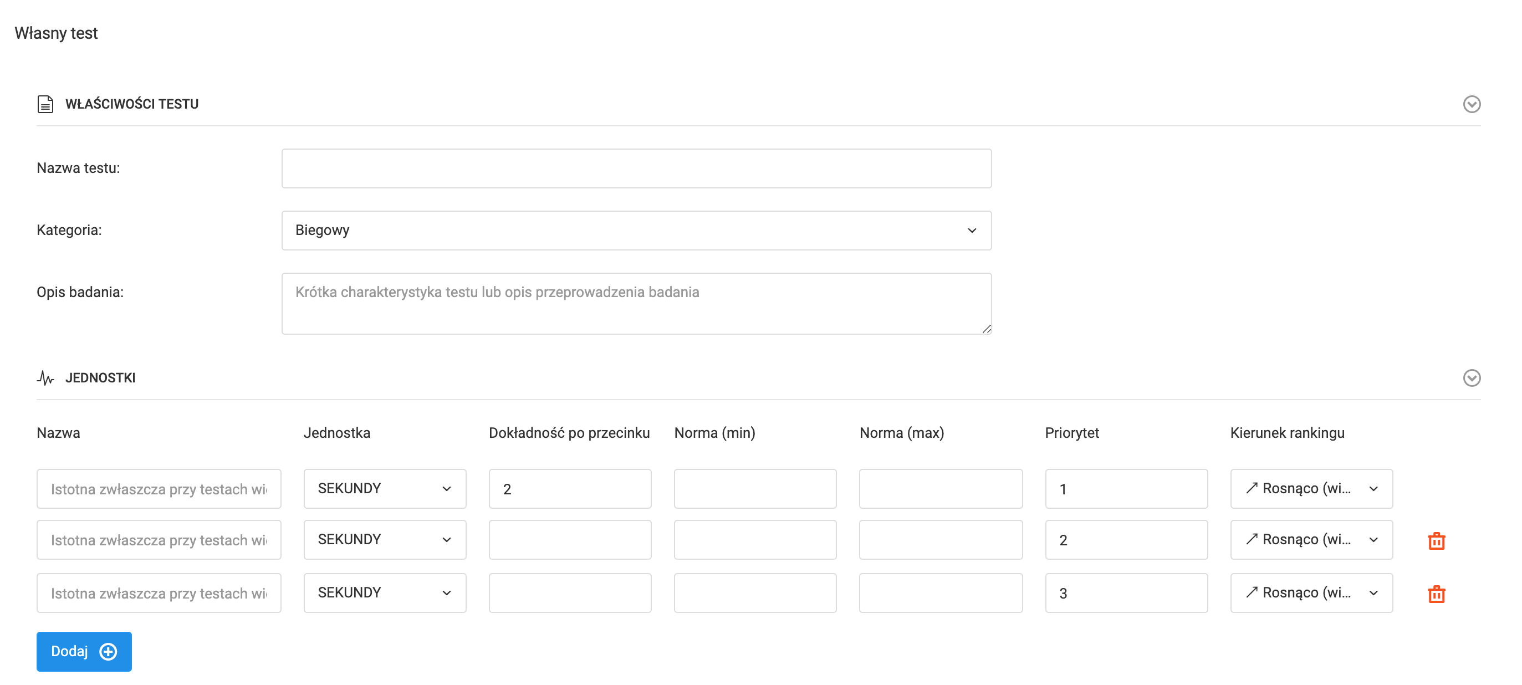Image resolution: width=1522 pixels, height=685 pixels.
Task: Open the Kategoria dropdown showing Biegowy
Action: tap(636, 231)
